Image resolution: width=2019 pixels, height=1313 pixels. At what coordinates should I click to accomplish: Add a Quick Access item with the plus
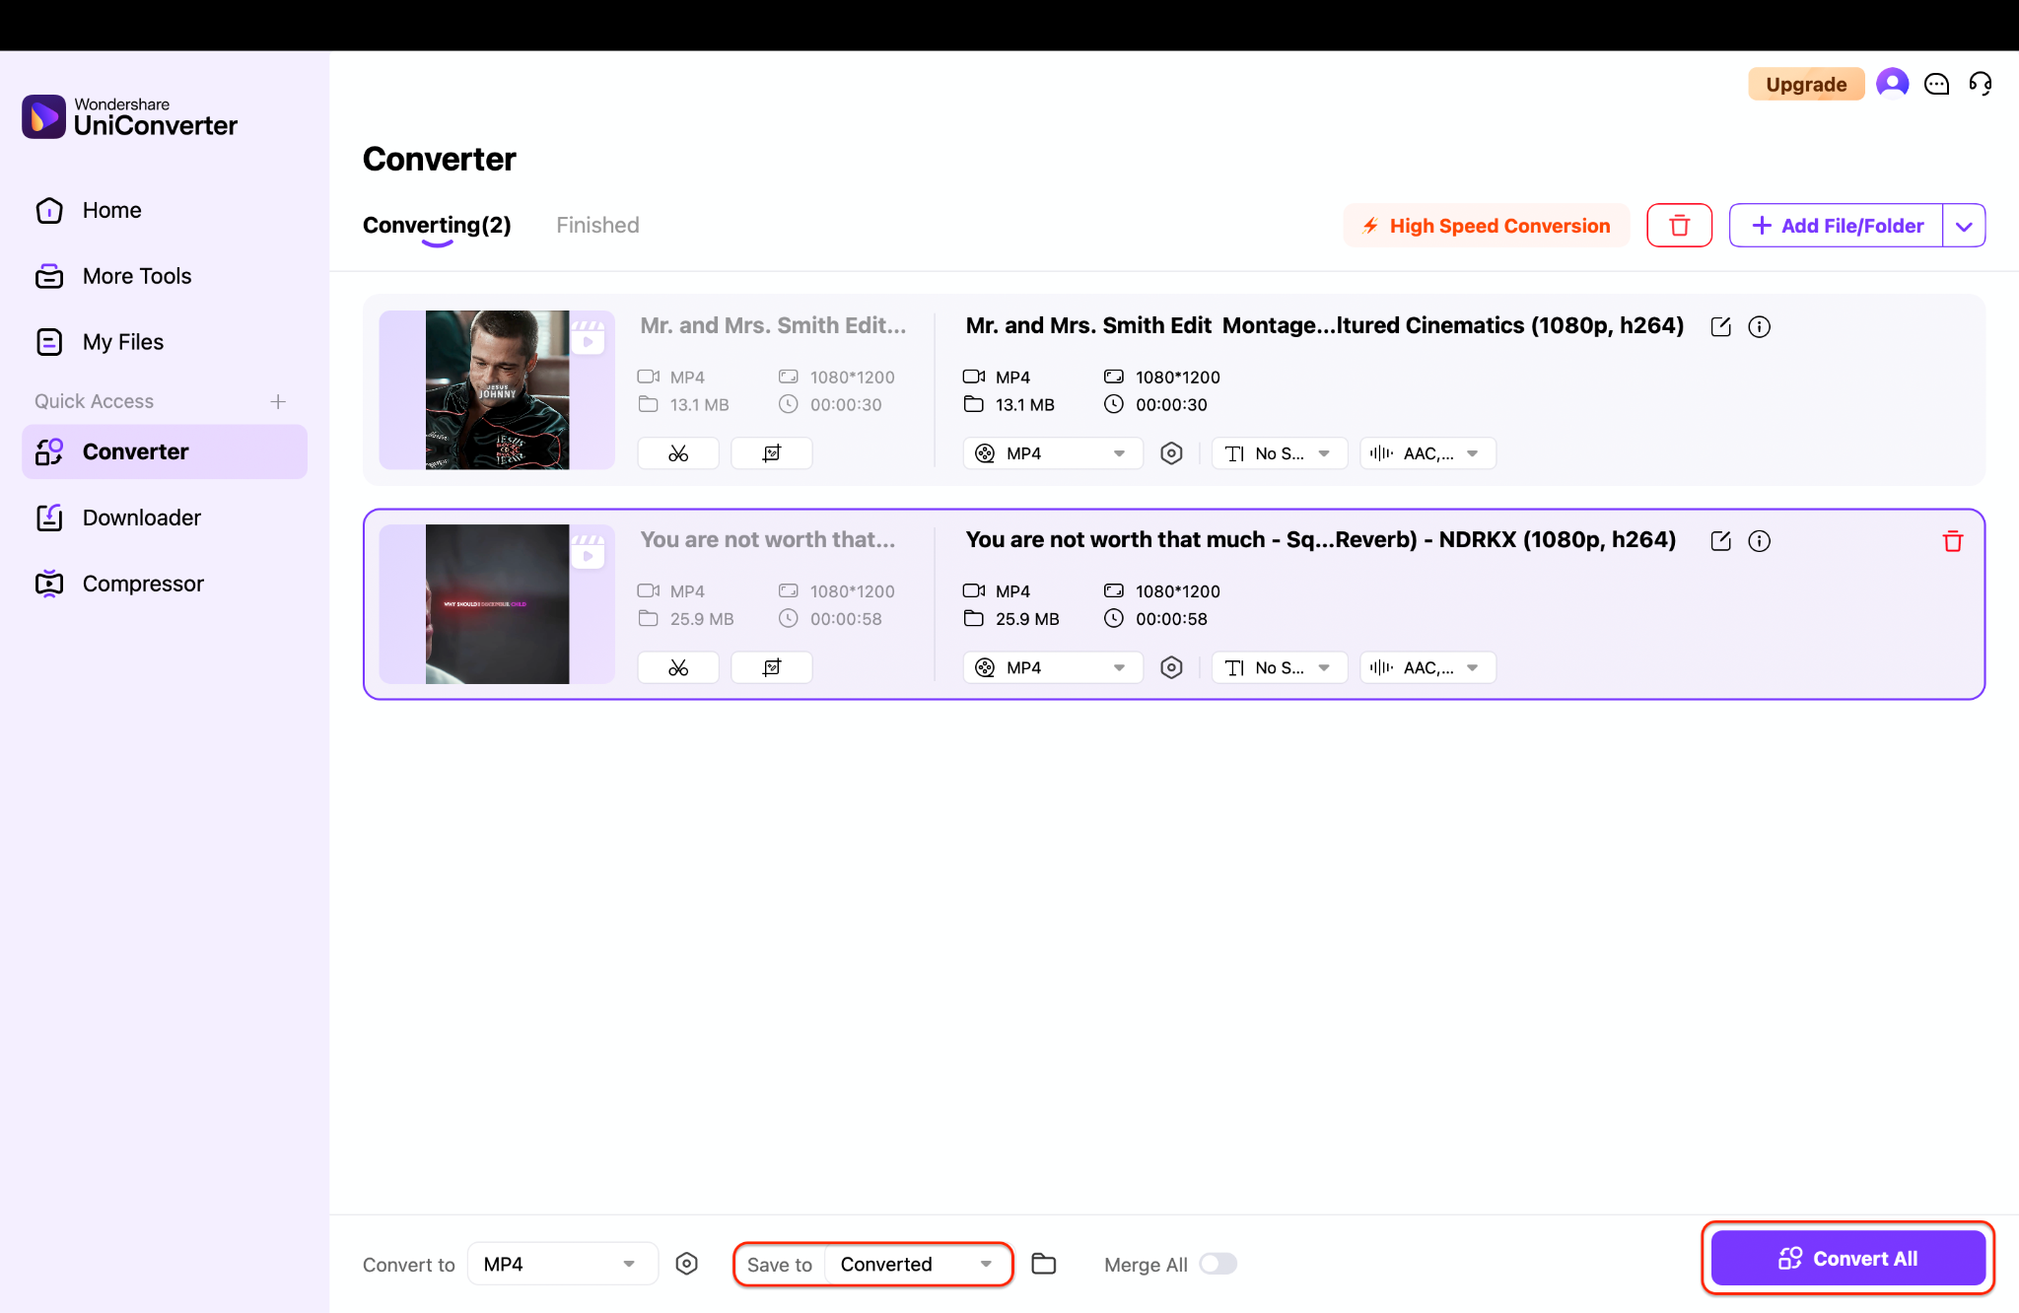278,401
